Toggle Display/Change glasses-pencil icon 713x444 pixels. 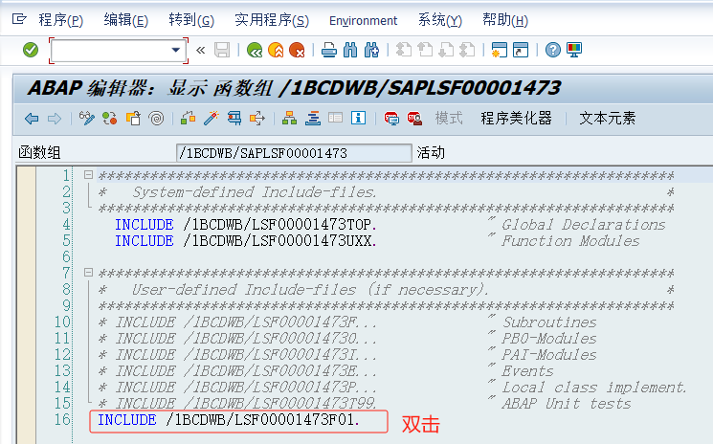[86, 118]
